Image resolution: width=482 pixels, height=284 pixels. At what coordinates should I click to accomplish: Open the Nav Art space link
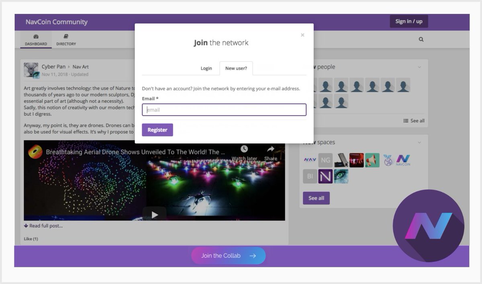(x=81, y=67)
